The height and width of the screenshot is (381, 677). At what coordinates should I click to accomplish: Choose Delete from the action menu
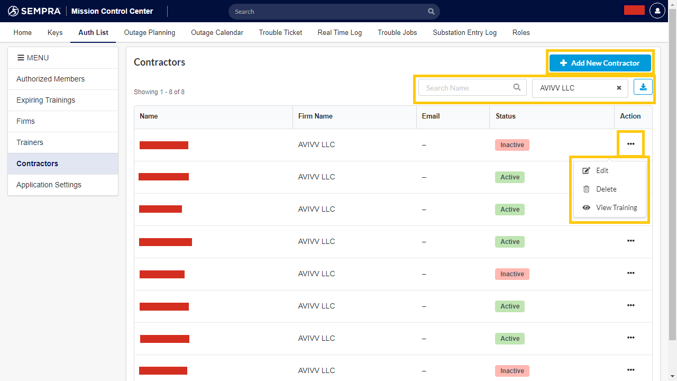pos(606,189)
